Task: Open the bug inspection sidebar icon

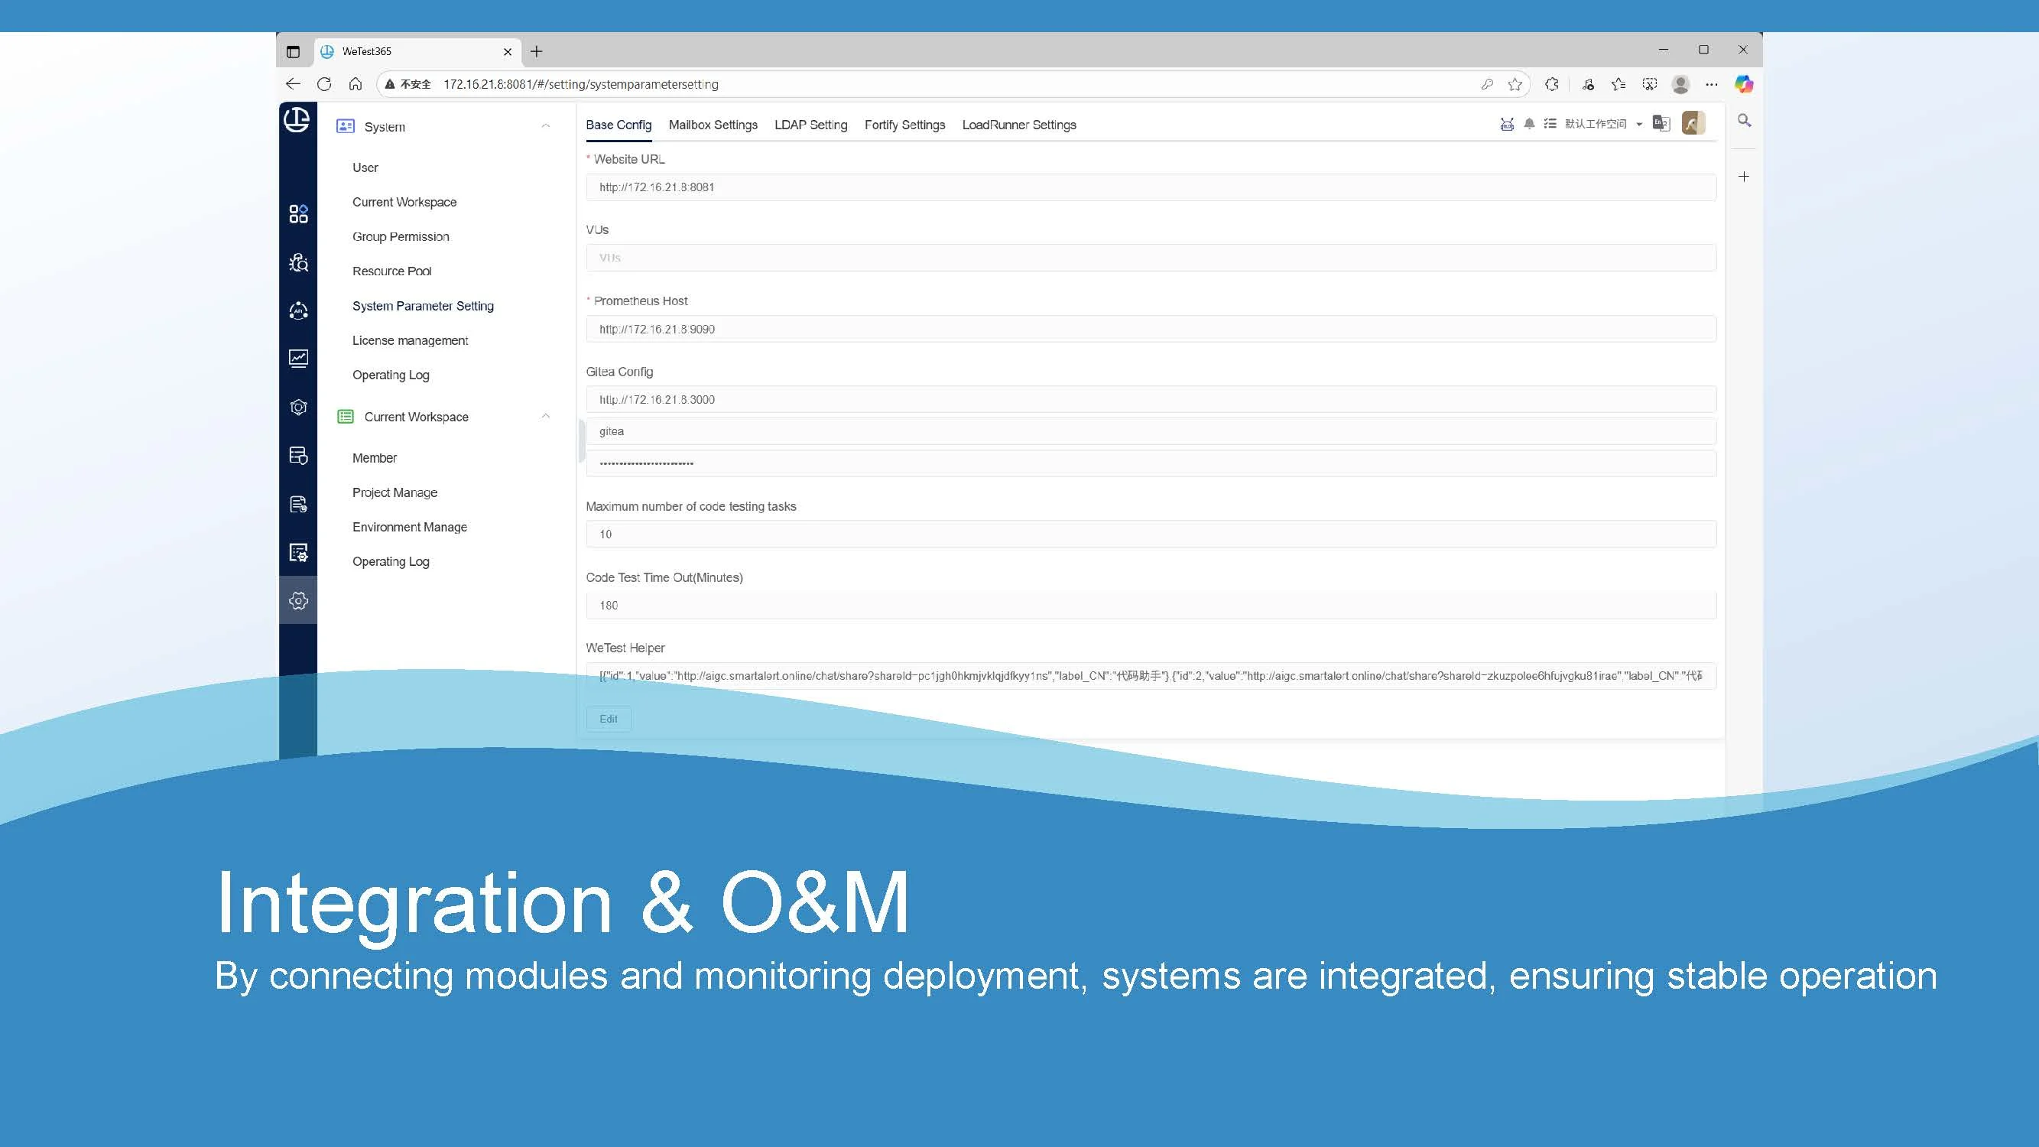Action: pyautogui.click(x=298, y=262)
